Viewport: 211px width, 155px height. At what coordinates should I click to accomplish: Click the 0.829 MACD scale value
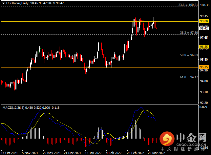point(203,107)
